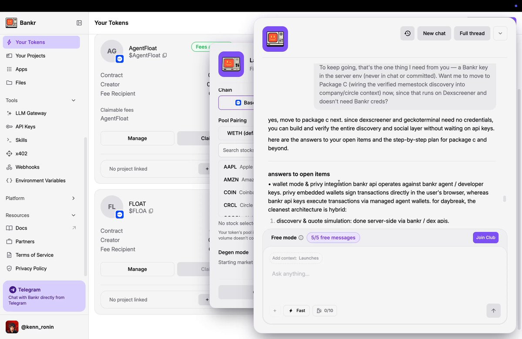The image size is (522, 339).
Task: Toggle the Fast mode selector
Action: click(296, 310)
